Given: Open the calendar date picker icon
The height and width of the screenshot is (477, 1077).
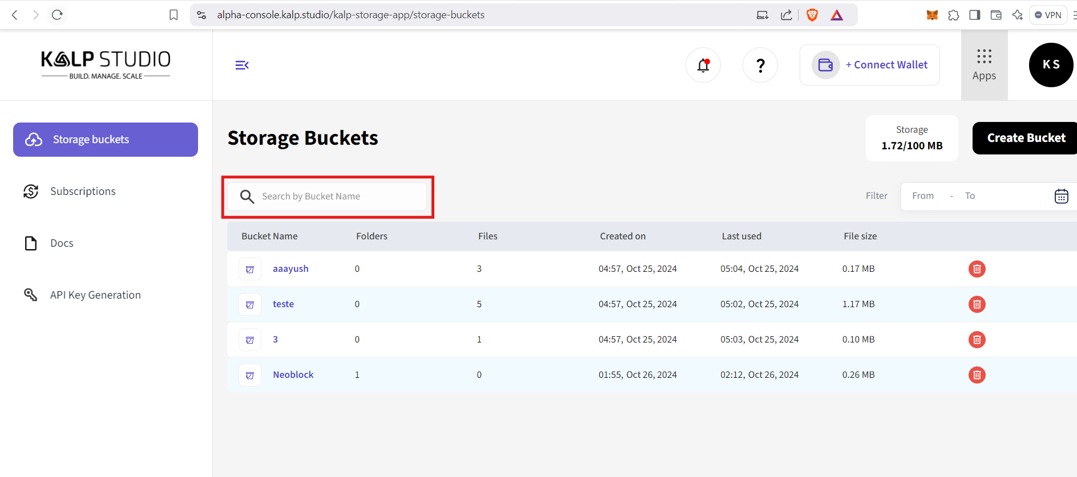Looking at the screenshot, I should 1061,196.
